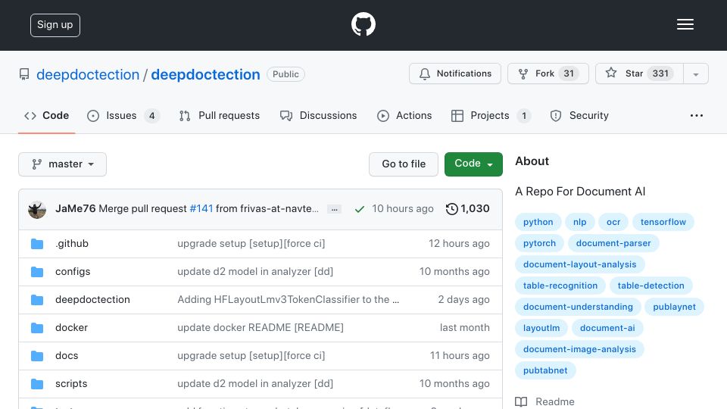Select the table-detection topic tag
The height and width of the screenshot is (409, 727).
(x=651, y=286)
